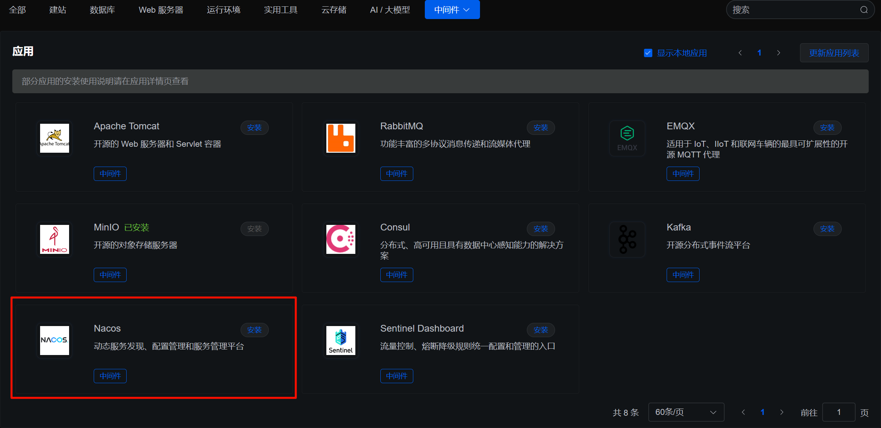Screen dimensions: 881x428
Task: Install Consul via 安装 button
Action: (x=541, y=229)
